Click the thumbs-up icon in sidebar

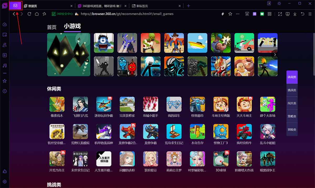coord(4,171)
